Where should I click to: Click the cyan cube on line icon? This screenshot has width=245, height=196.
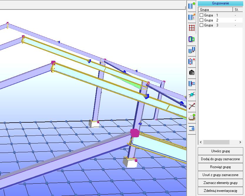(192, 94)
